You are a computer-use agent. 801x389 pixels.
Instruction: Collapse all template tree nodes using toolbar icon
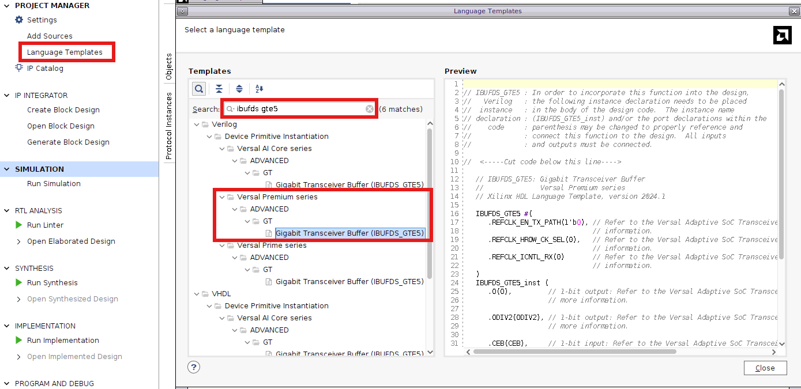[219, 89]
